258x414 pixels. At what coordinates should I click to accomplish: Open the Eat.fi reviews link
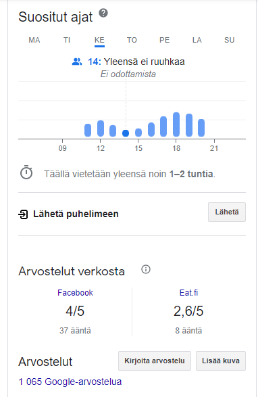coord(188,292)
